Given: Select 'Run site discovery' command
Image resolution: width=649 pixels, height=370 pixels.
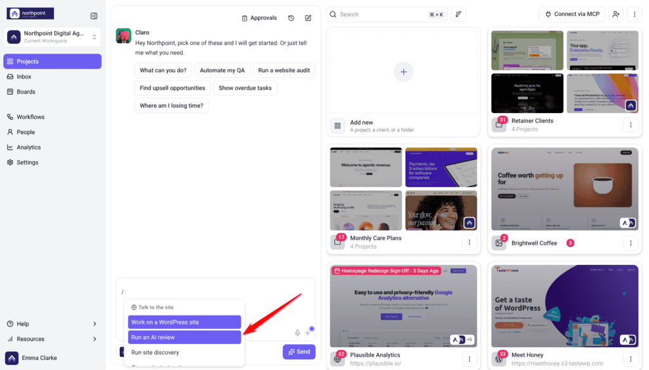Looking at the screenshot, I should point(184,353).
